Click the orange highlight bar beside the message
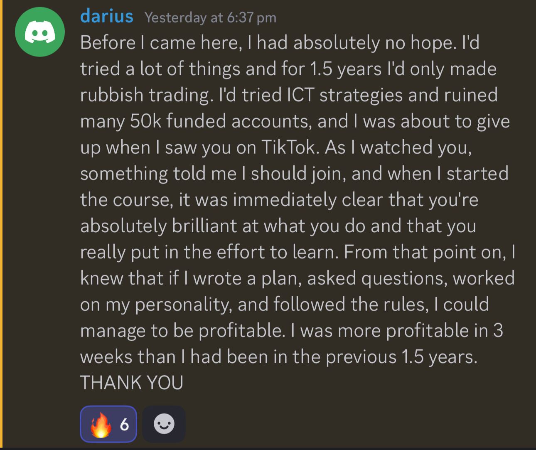 coord(1,224)
